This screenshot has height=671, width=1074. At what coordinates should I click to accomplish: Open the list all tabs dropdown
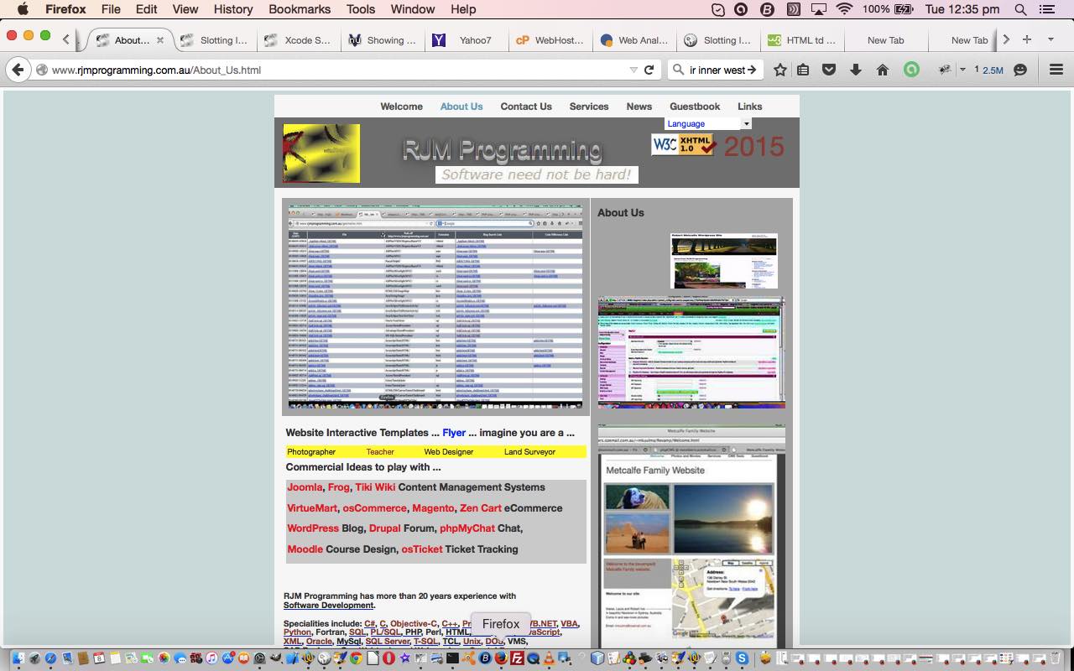click(x=1051, y=39)
